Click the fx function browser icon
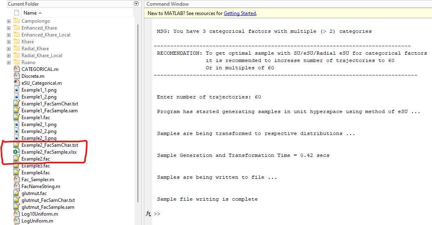432x225 pixels. coord(148,213)
